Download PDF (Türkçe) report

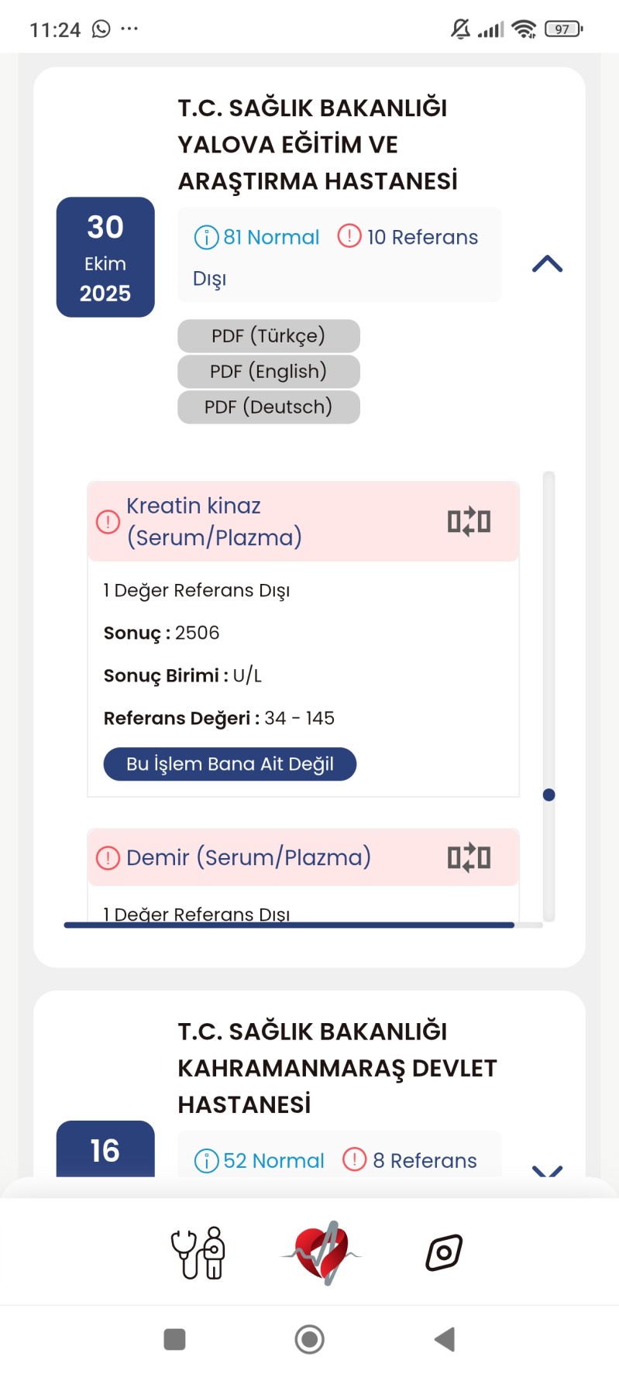(268, 336)
